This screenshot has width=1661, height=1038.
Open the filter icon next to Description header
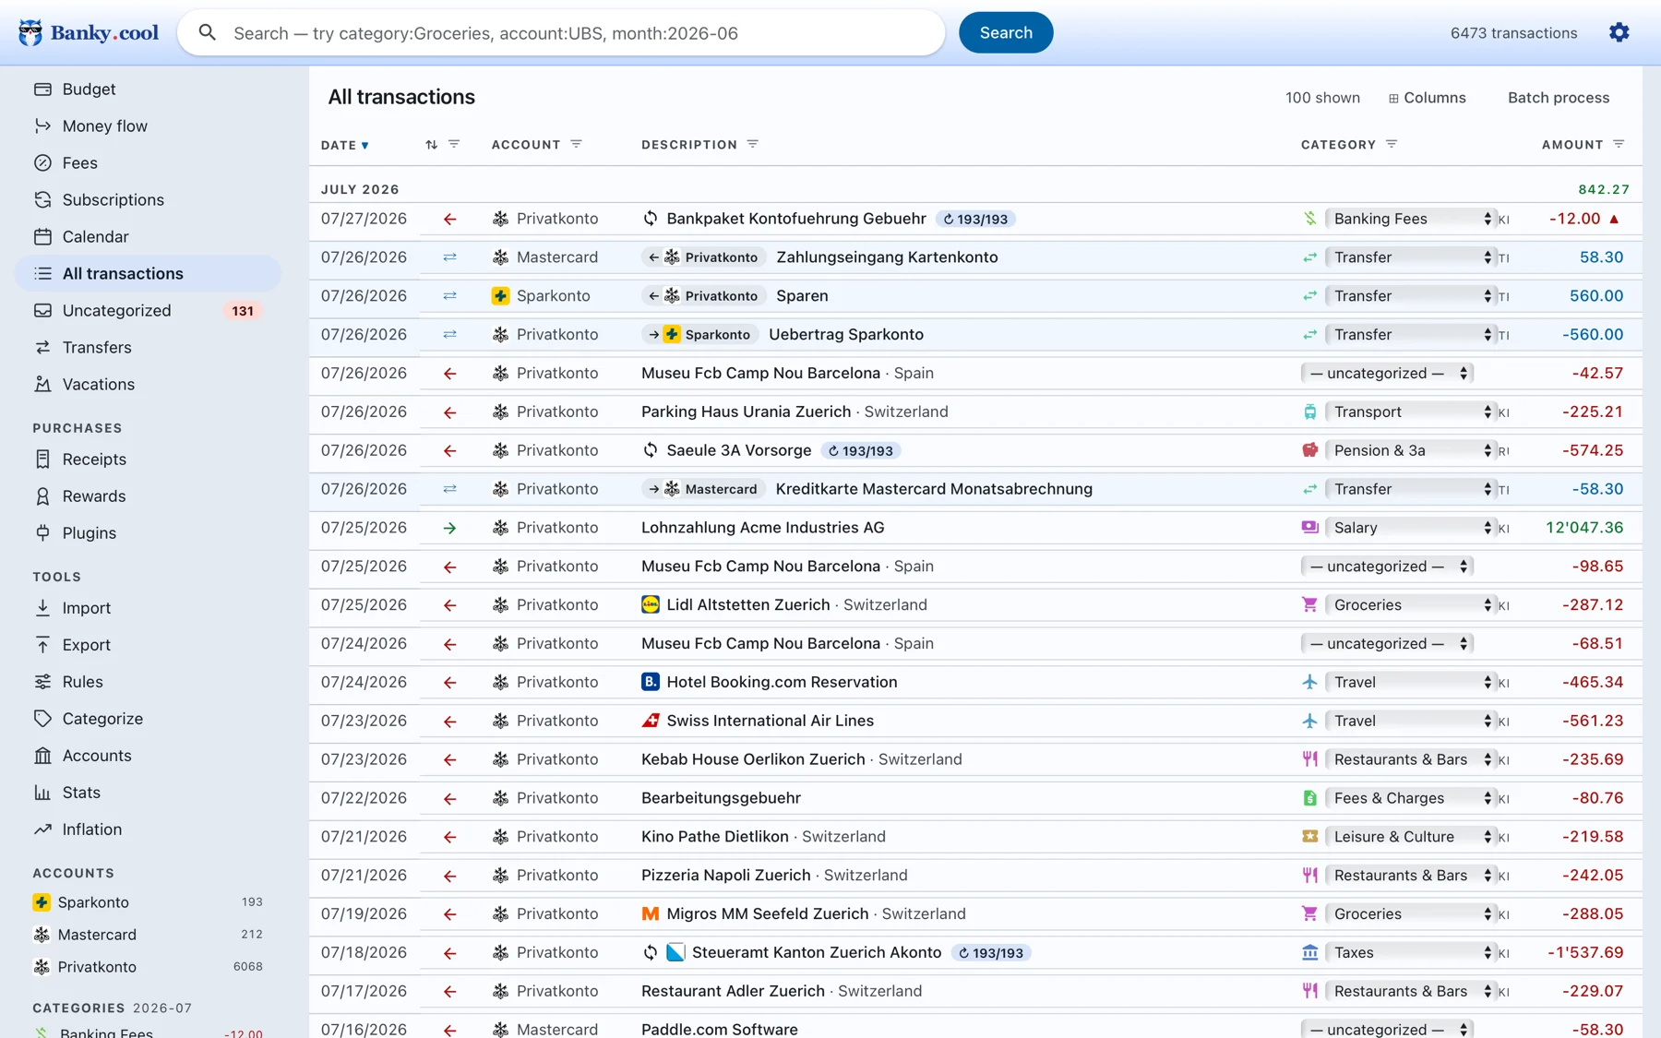(x=753, y=144)
